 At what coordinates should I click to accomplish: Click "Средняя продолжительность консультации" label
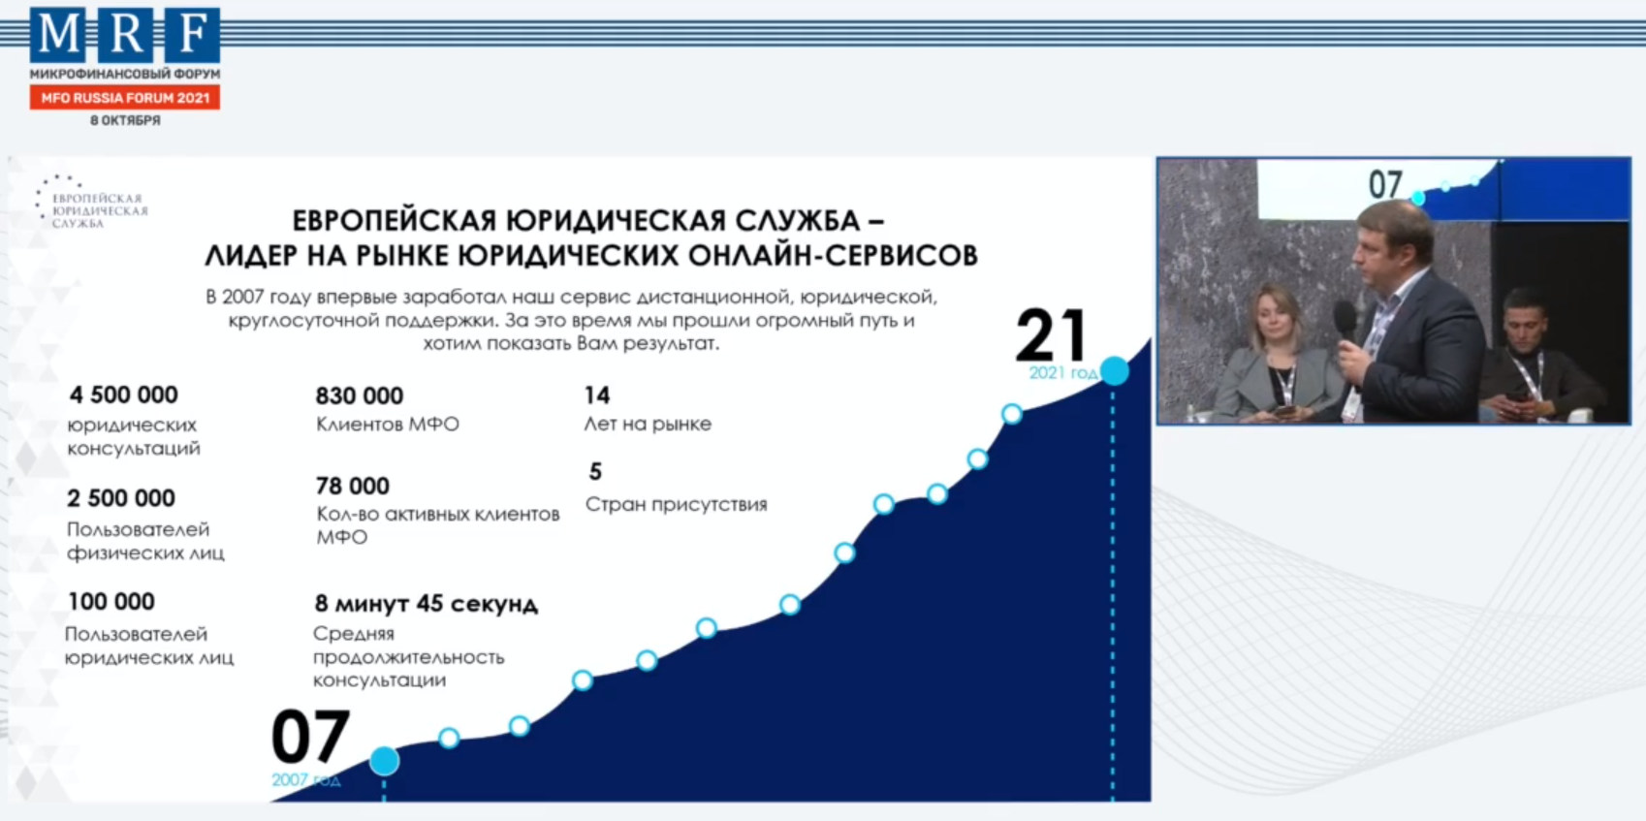pos(409,656)
